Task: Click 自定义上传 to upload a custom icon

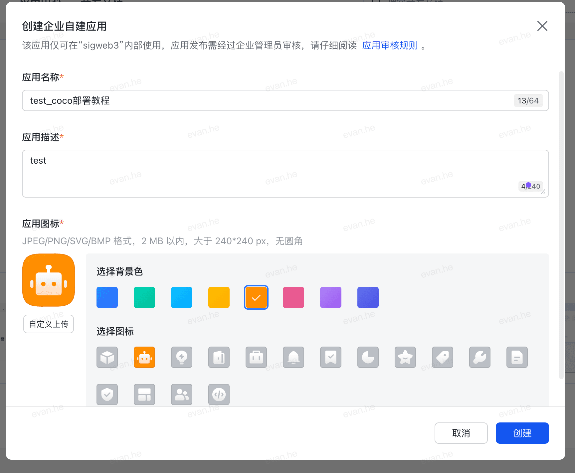Action: coord(48,324)
